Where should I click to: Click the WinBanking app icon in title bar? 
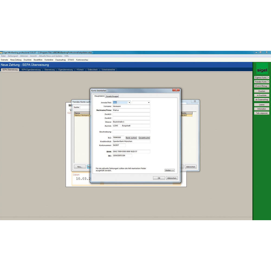click(x=1, y=53)
